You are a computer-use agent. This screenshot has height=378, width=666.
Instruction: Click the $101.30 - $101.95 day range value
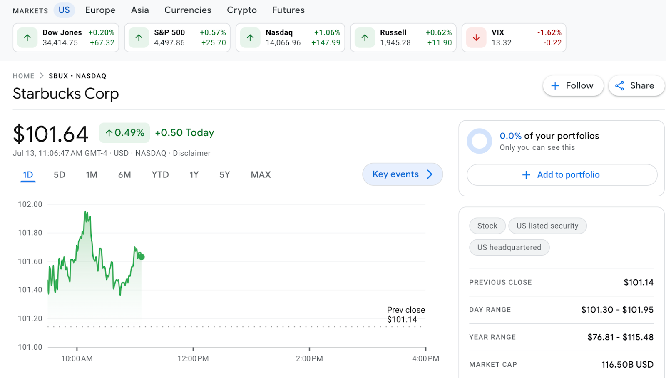coord(617,310)
